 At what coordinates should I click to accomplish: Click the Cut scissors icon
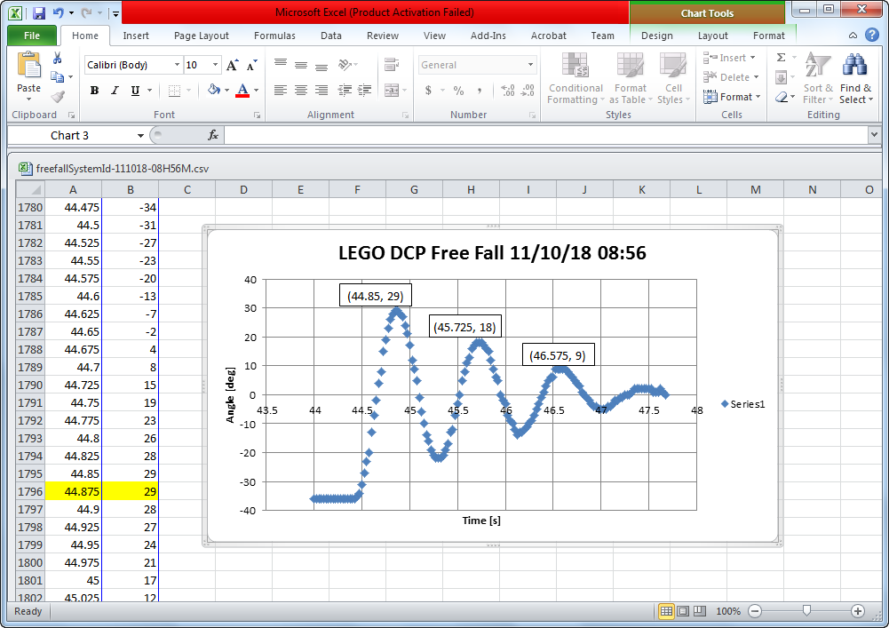(57, 58)
